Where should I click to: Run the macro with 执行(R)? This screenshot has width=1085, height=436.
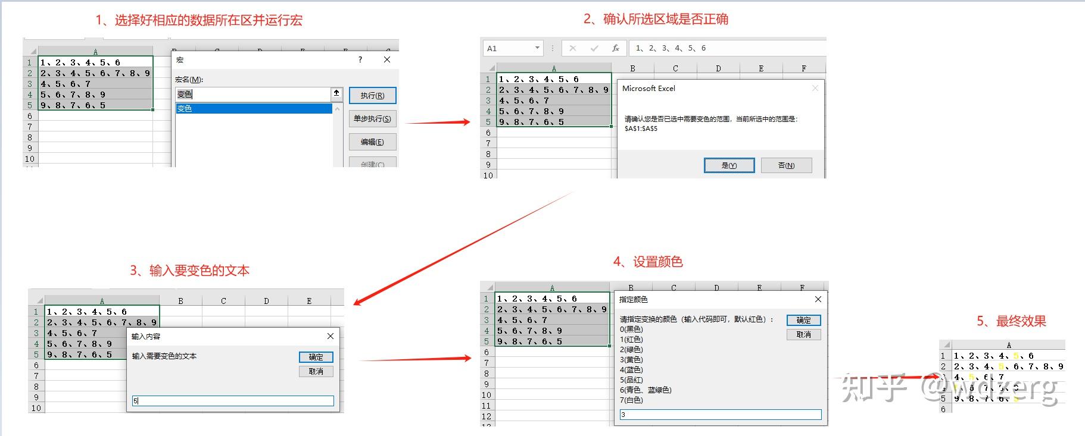(x=372, y=95)
